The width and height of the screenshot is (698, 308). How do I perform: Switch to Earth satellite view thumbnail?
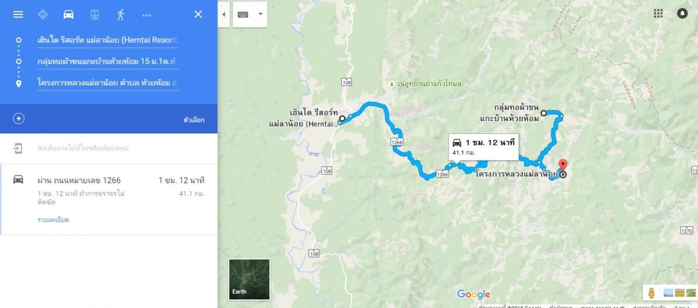point(249,278)
